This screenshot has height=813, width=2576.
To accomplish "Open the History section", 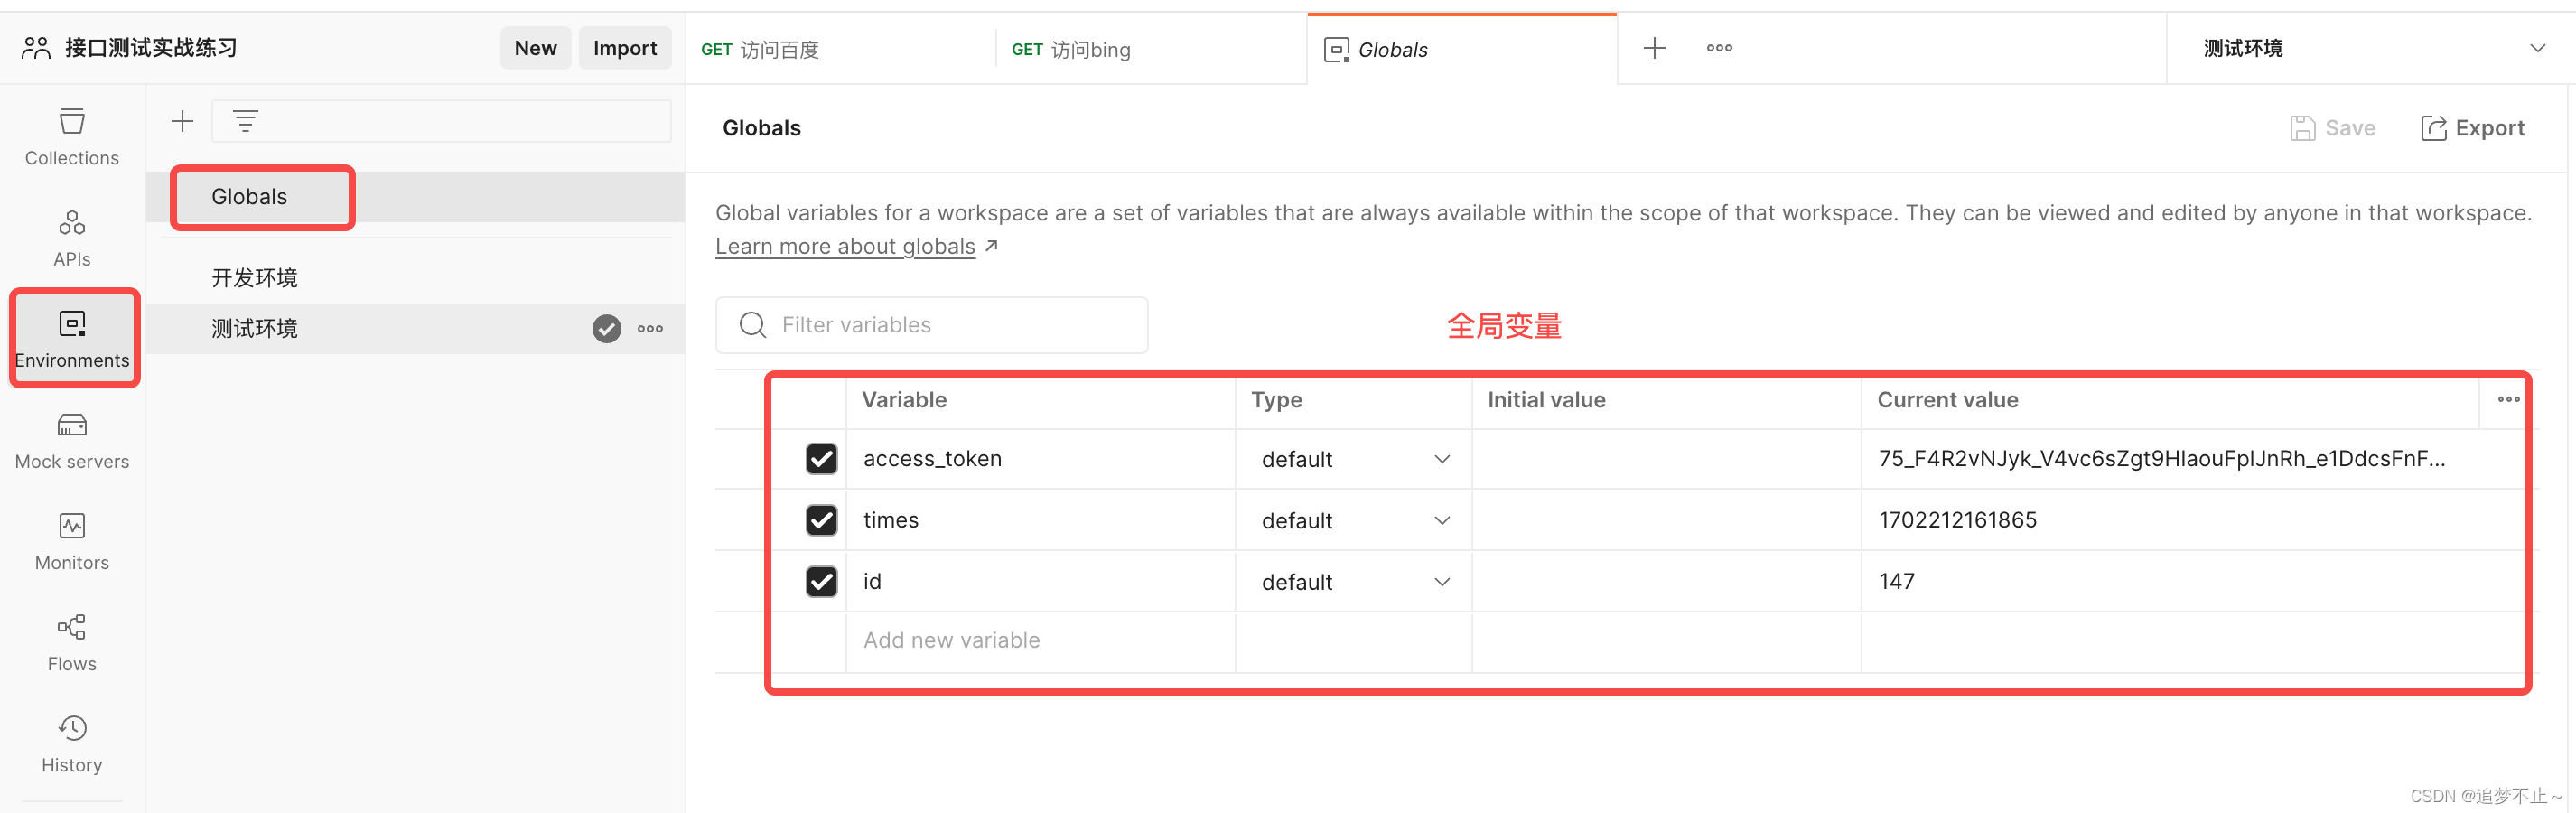I will pos(72,744).
